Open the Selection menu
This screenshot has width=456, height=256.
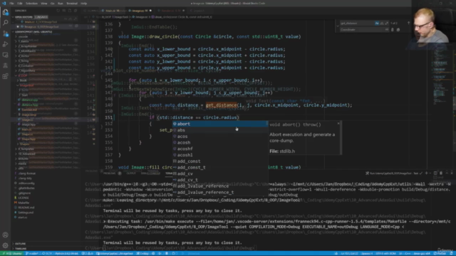31,4
